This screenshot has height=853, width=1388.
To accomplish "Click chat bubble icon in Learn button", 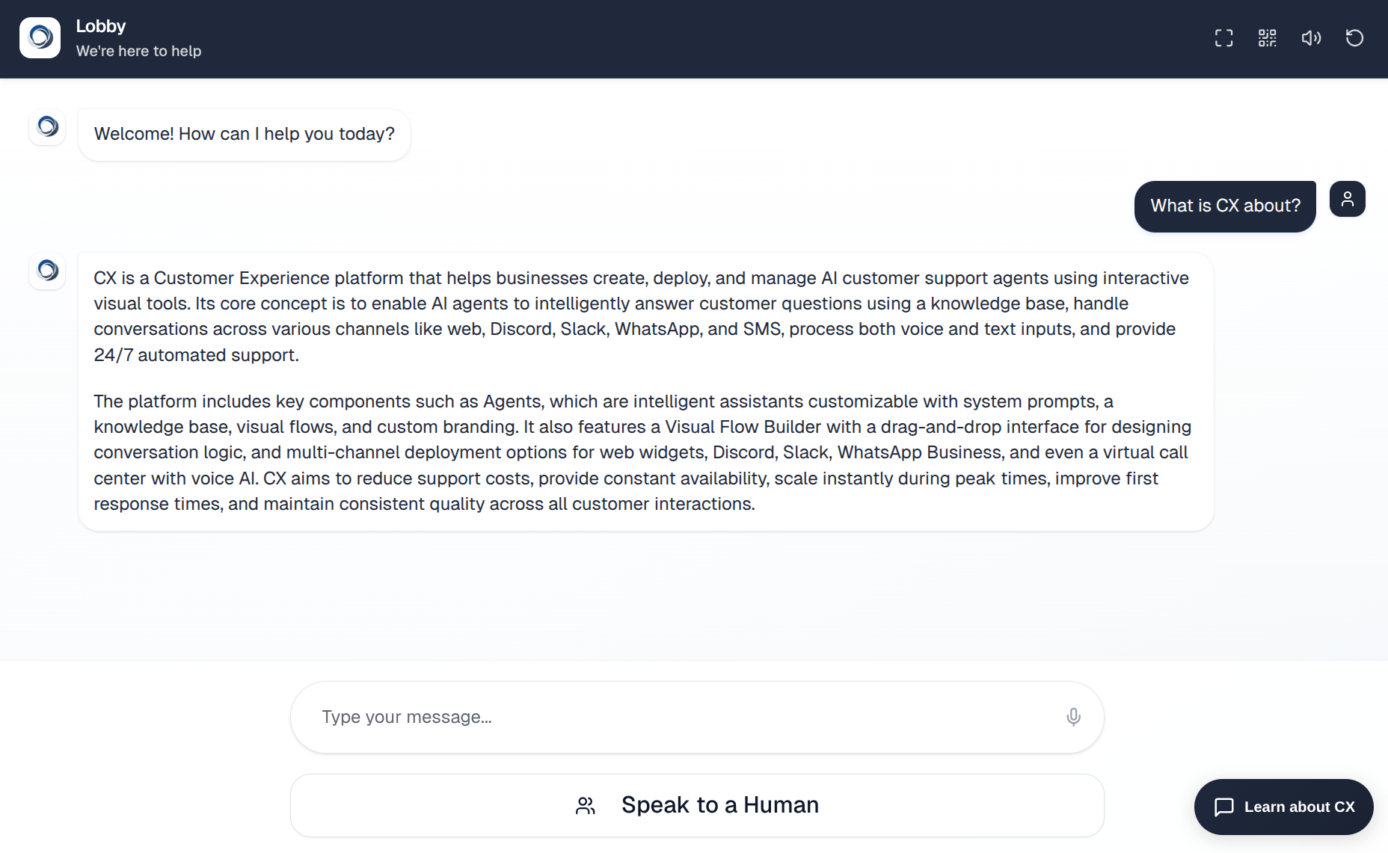I will pyautogui.click(x=1224, y=807).
